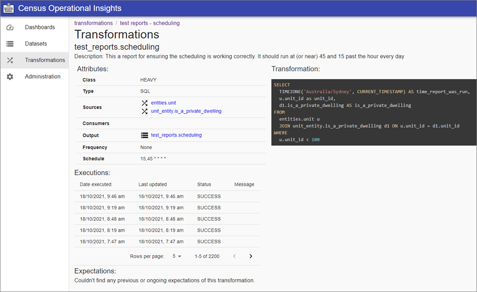477x292 pixels.
Task: Click Last updated cell 18/10/2021, 8:48 am
Action: click(x=161, y=219)
